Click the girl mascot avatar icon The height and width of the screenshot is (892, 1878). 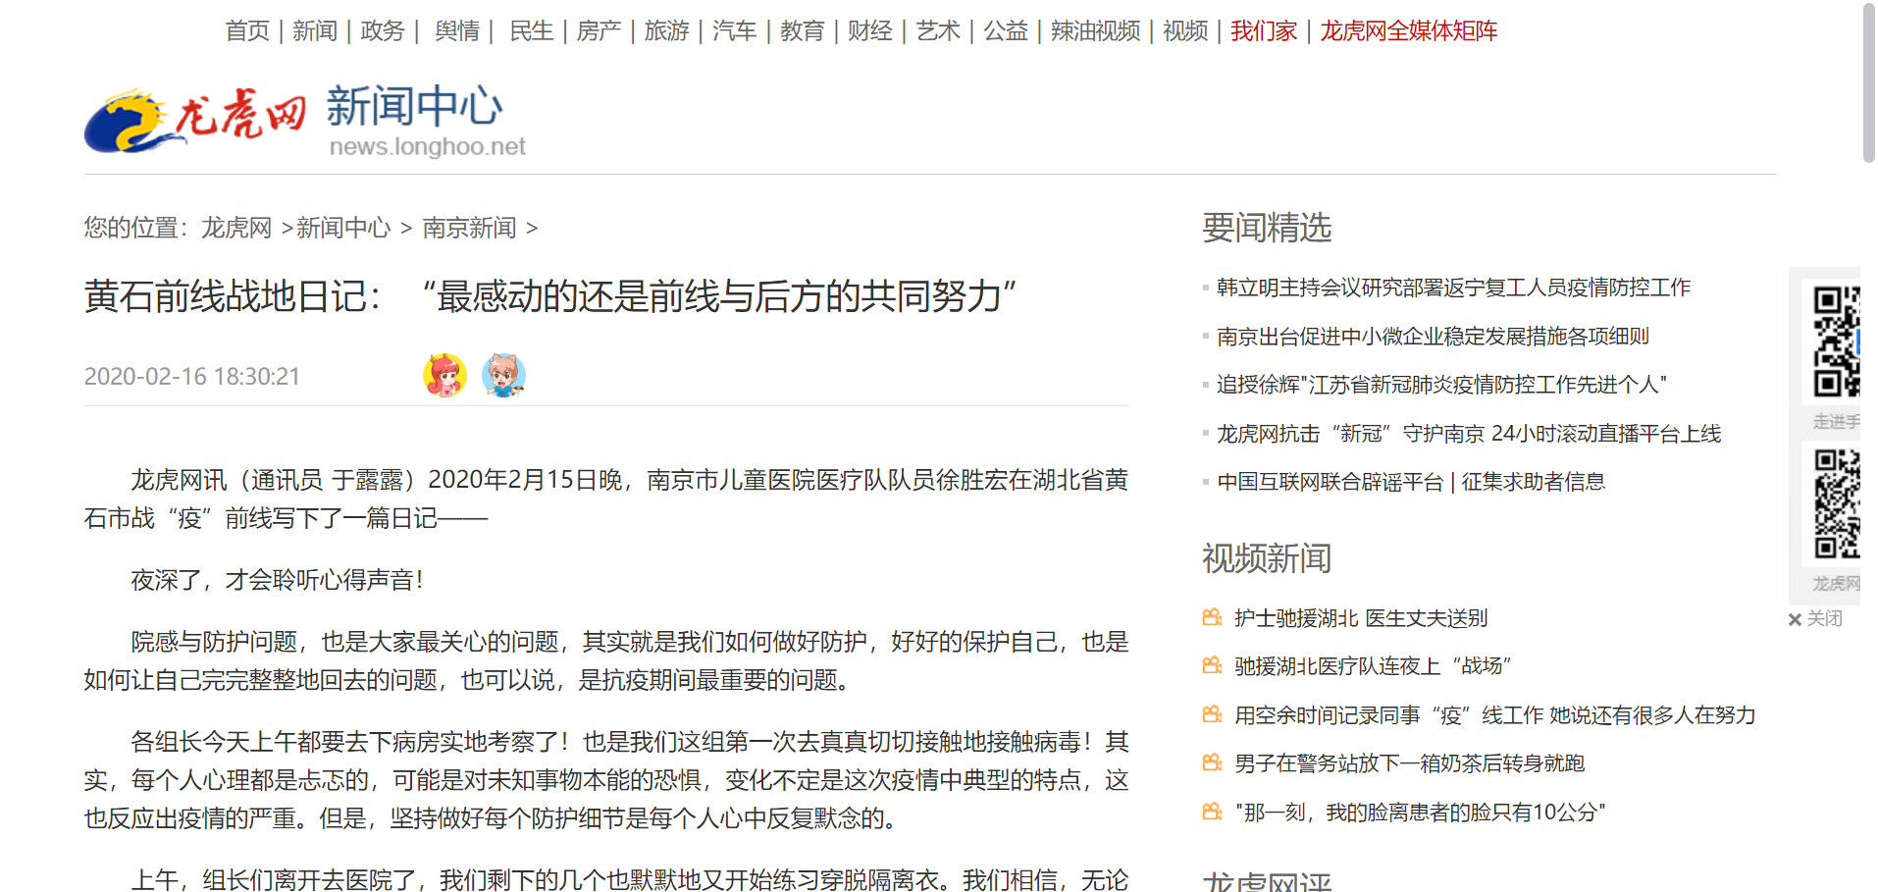pyautogui.click(x=446, y=375)
